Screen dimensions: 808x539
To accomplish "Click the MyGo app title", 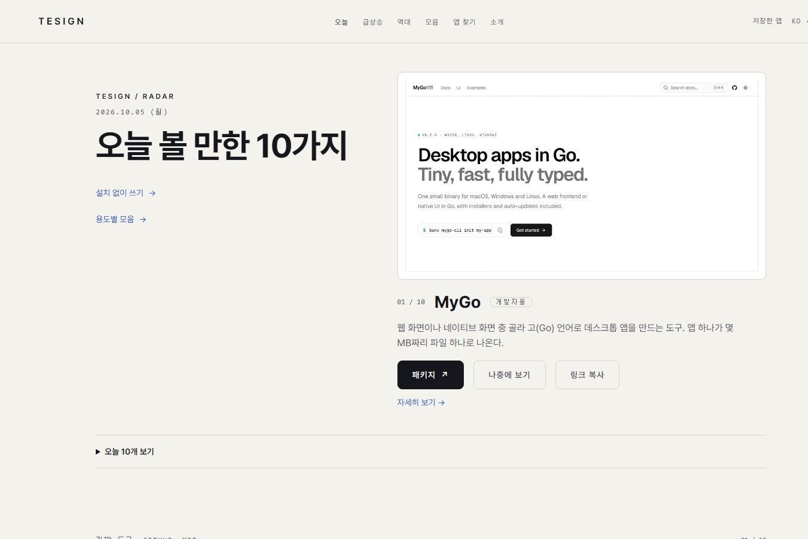I will pyautogui.click(x=457, y=302).
